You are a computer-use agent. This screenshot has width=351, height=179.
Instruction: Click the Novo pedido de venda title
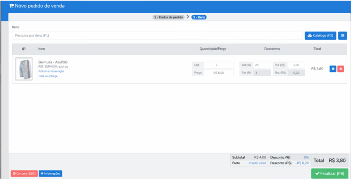[x=40, y=6]
